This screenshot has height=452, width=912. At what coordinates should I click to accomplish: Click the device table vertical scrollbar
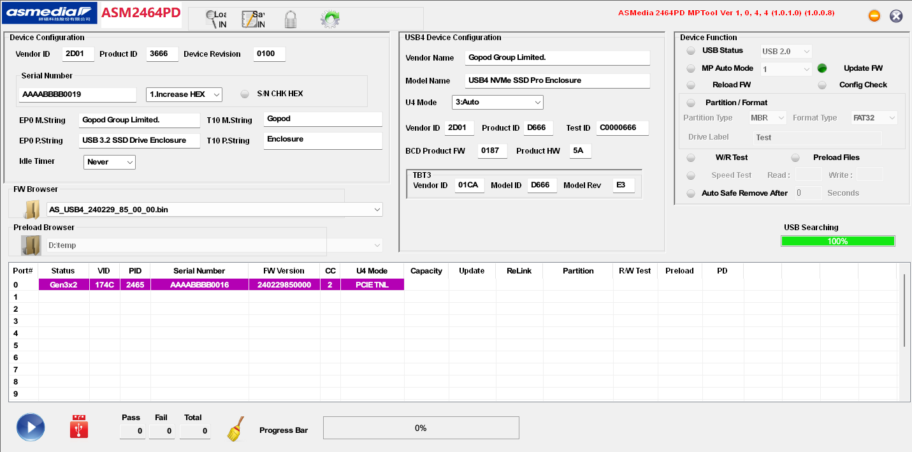point(904,311)
